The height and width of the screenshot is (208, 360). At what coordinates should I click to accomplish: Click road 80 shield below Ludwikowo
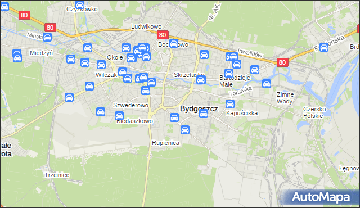163,35
